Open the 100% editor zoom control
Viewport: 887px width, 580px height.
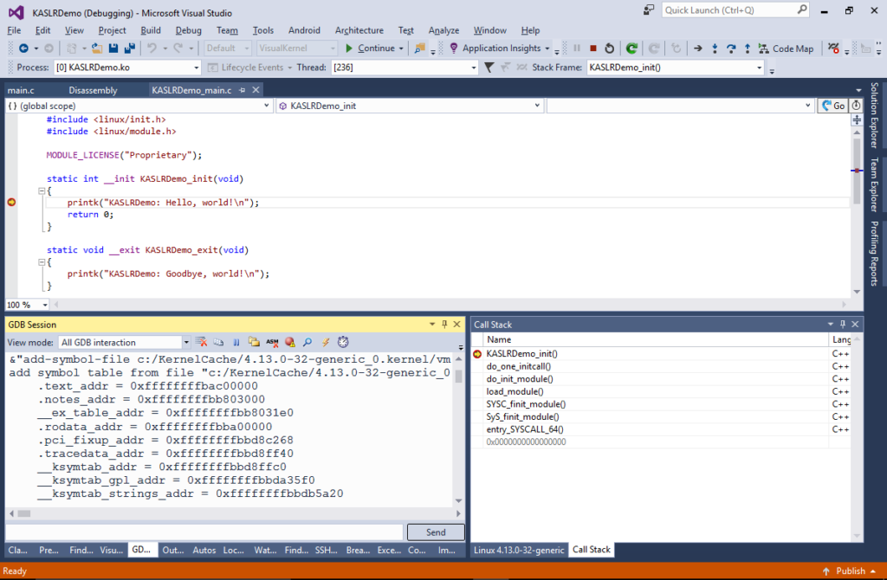(x=26, y=305)
